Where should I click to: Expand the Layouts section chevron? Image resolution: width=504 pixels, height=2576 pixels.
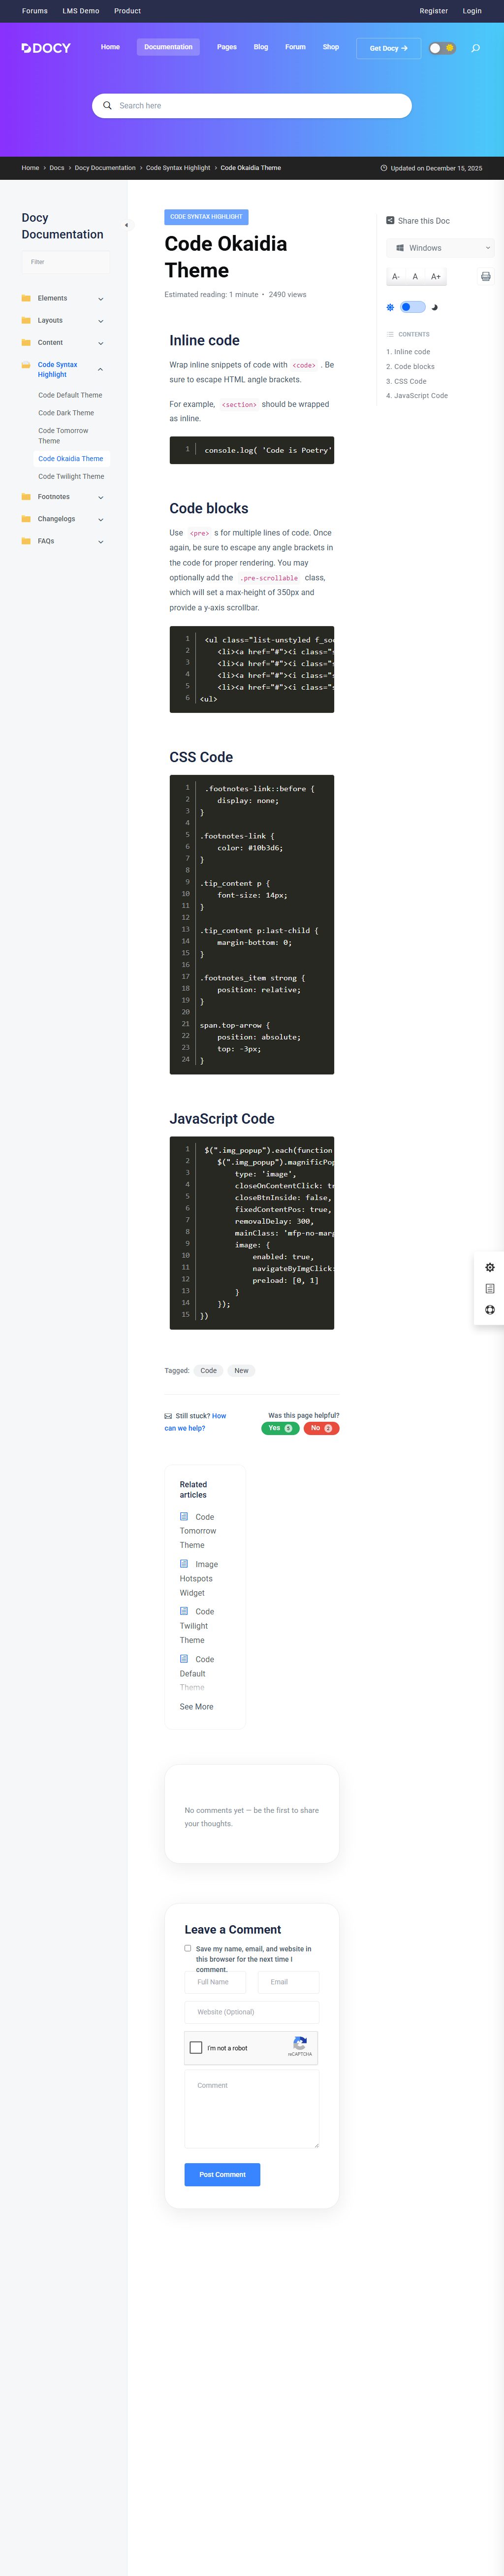click(101, 321)
